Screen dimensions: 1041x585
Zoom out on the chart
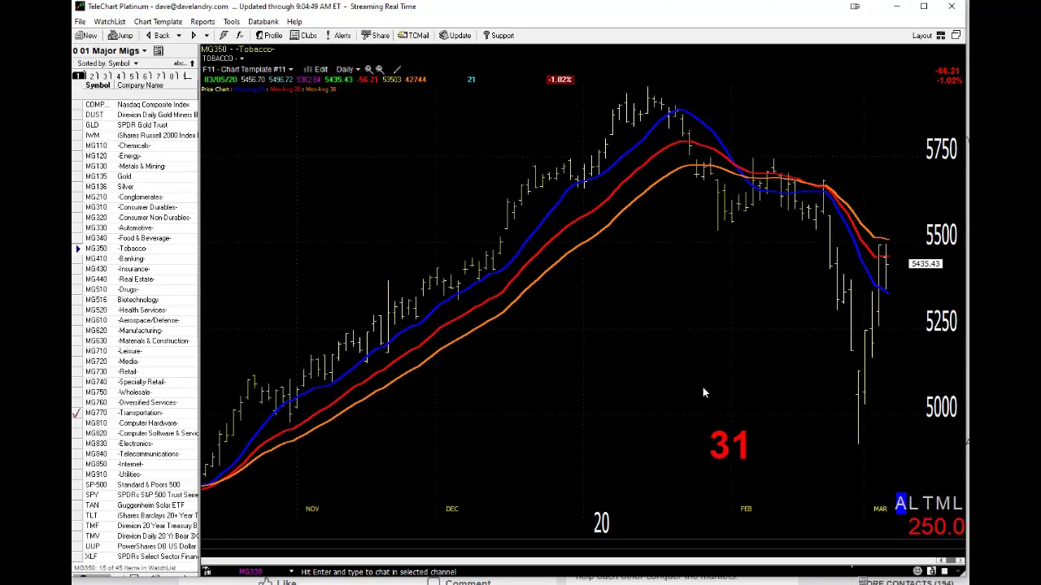coord(379,70)
